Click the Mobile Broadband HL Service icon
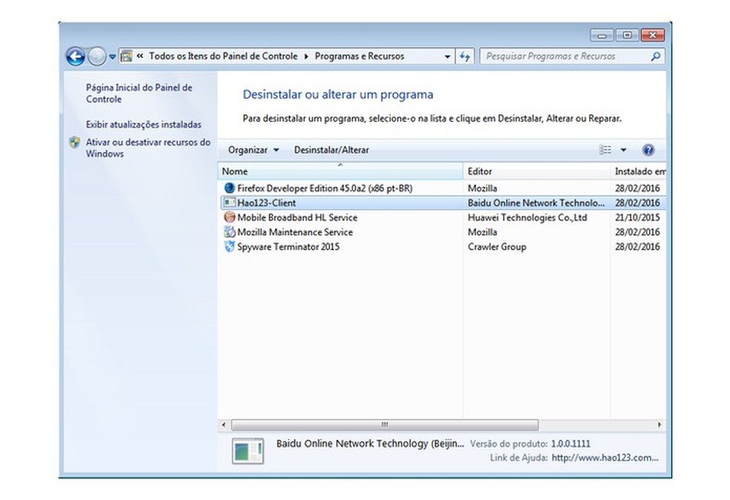 click(229, 217)
